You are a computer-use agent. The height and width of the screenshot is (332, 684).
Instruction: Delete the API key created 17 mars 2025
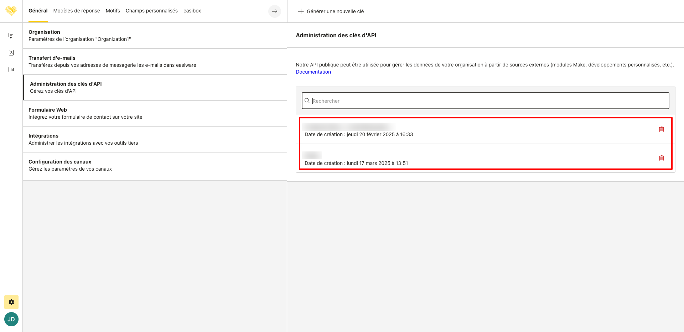[x=661, y=158]
